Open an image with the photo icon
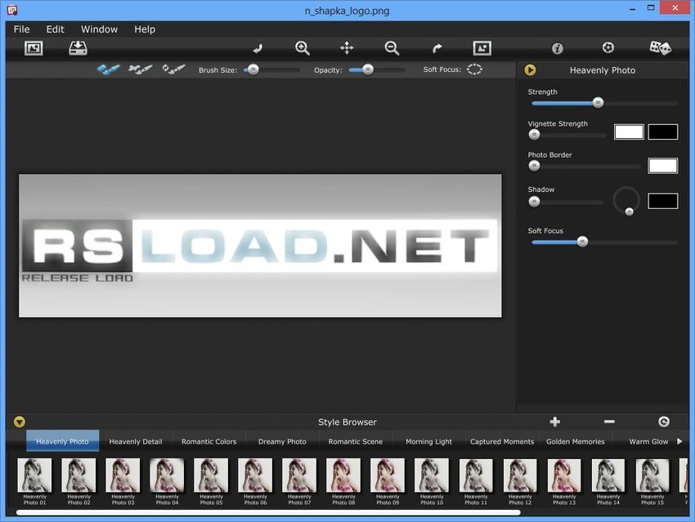 [x=34, y=48]
